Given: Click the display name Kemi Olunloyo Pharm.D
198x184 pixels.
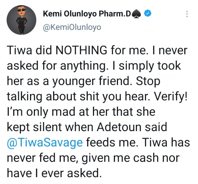Looking at the screenshot, I should 87,14.
